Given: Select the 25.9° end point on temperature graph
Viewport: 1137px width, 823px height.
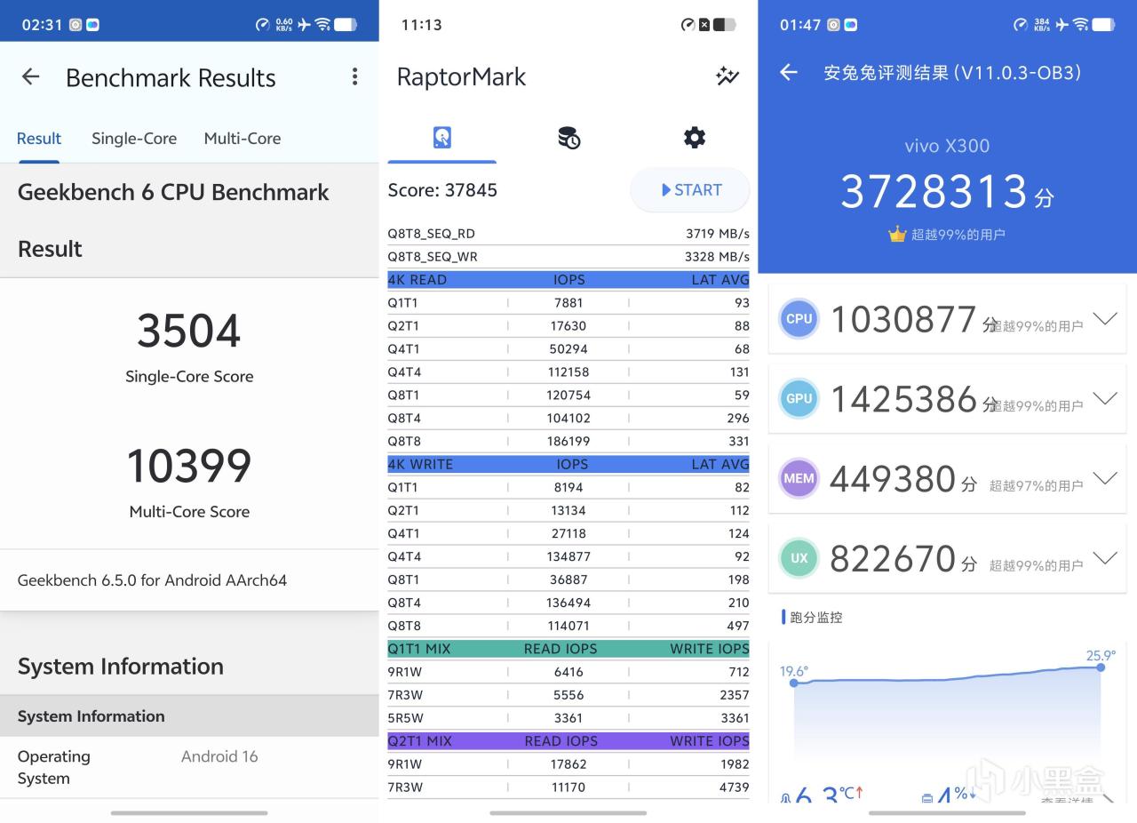Looking at the screenshot, I should [x=1101, y=667].
